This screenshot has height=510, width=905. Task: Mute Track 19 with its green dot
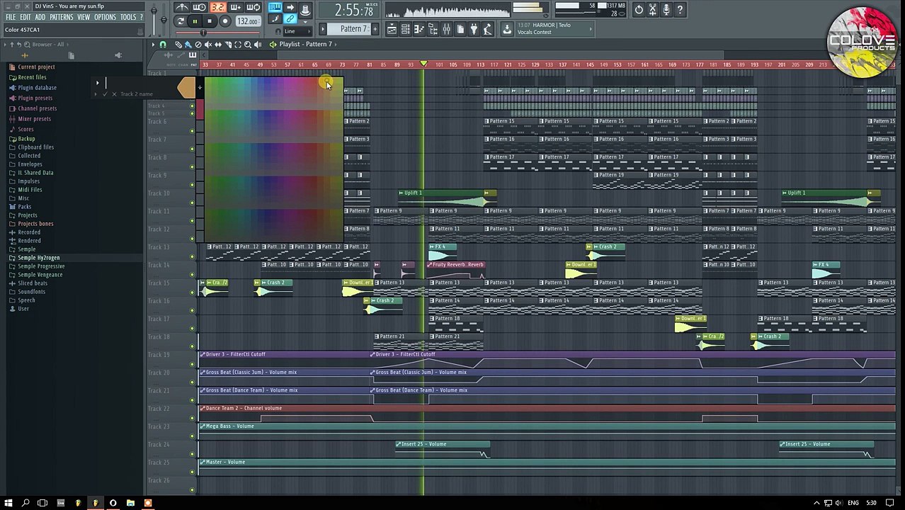pyautogui.click(x=192, y=364)
